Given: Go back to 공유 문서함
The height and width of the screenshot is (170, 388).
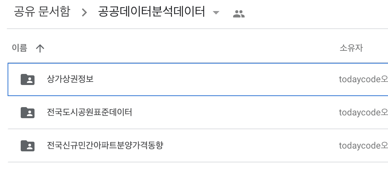Looking at the screenshot, I should coord(42,12).
